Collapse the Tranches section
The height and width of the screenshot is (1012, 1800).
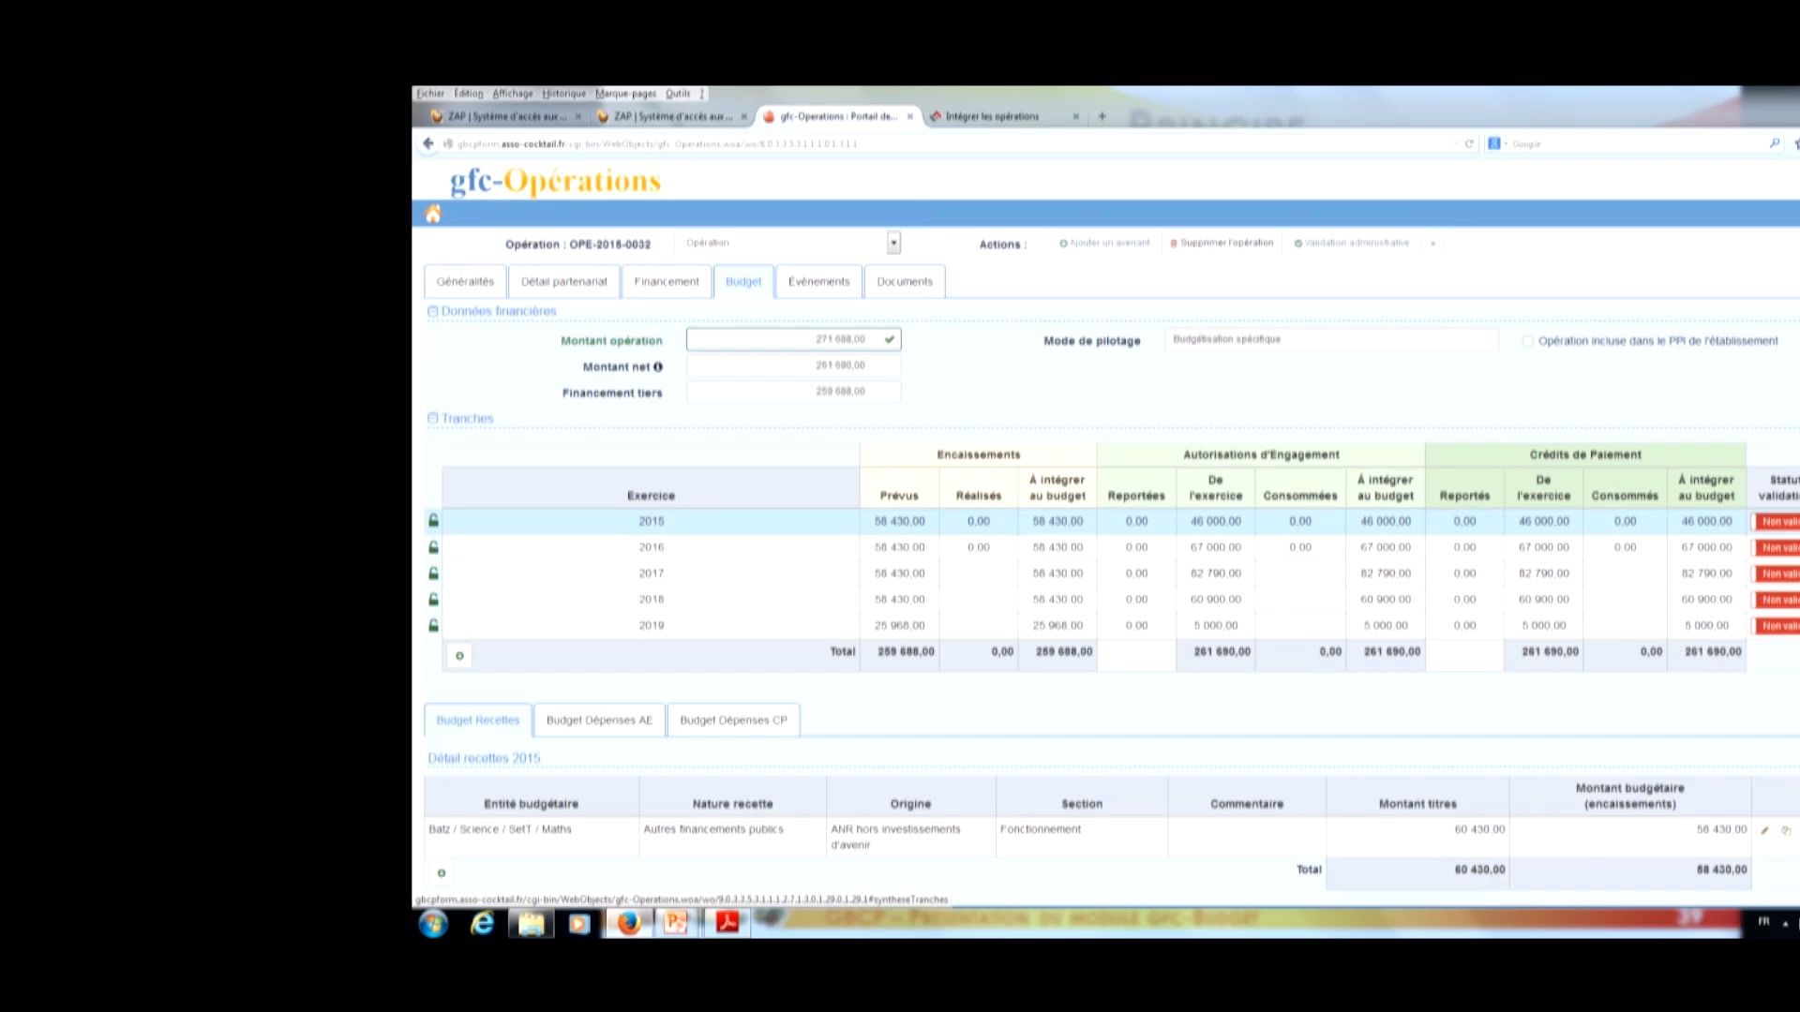432,418
